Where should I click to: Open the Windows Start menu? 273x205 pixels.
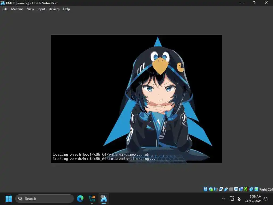tap(9, 199)
